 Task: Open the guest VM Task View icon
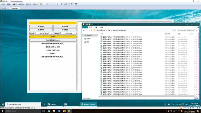pyautogui.click(x=44, y=104)
